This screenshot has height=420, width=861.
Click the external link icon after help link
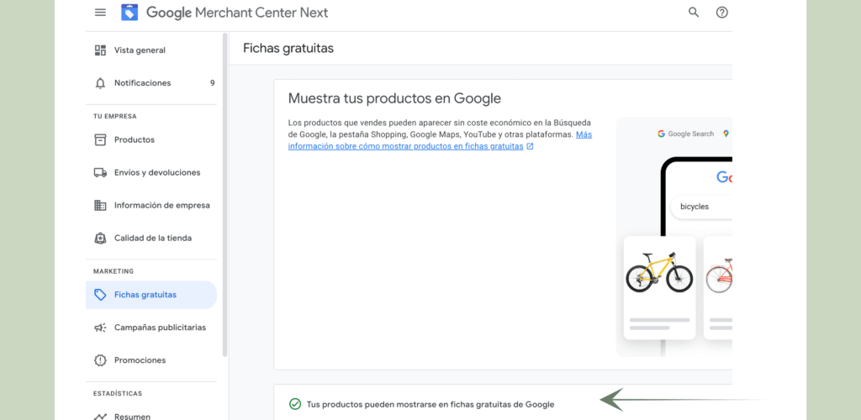[530, 146]
